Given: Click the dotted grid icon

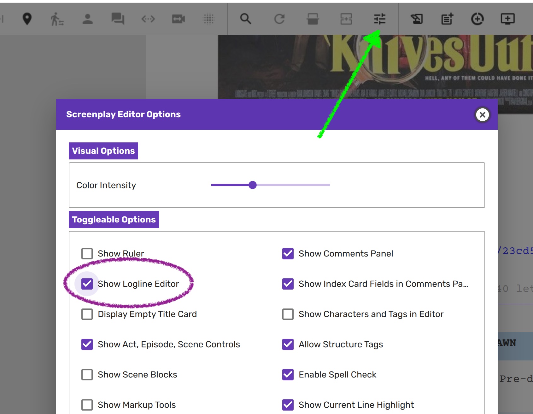Looking at the screenshot, I should [x=208, y=19].
